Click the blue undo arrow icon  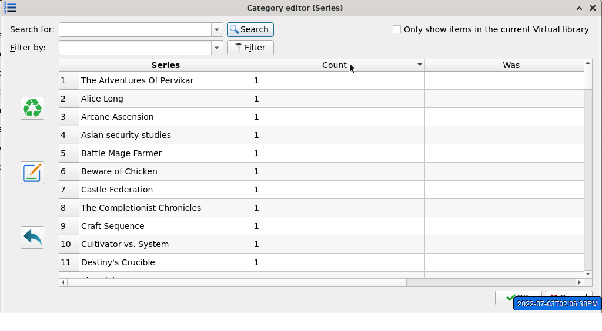pos(32,237)
